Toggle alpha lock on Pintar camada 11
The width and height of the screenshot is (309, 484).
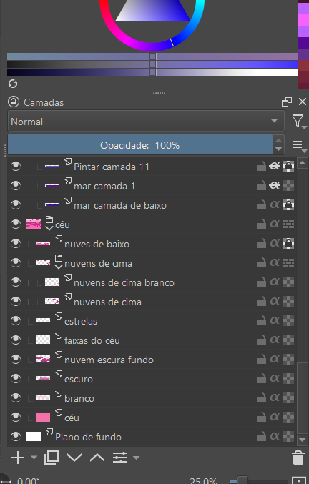[289, 167]
